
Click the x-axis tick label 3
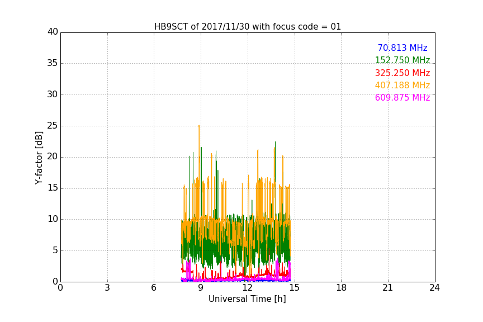pyautogui.click(x=107, y=288)
